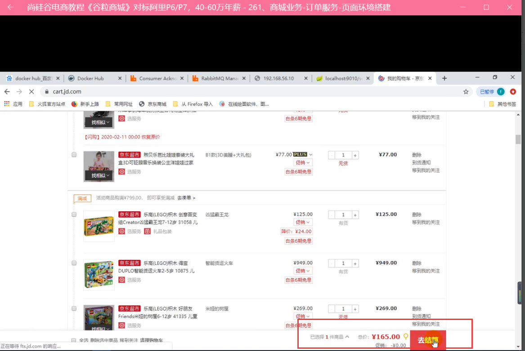
Task: Delete the LEGO Creator item via 删除
Action: click(x=417, y=214)
